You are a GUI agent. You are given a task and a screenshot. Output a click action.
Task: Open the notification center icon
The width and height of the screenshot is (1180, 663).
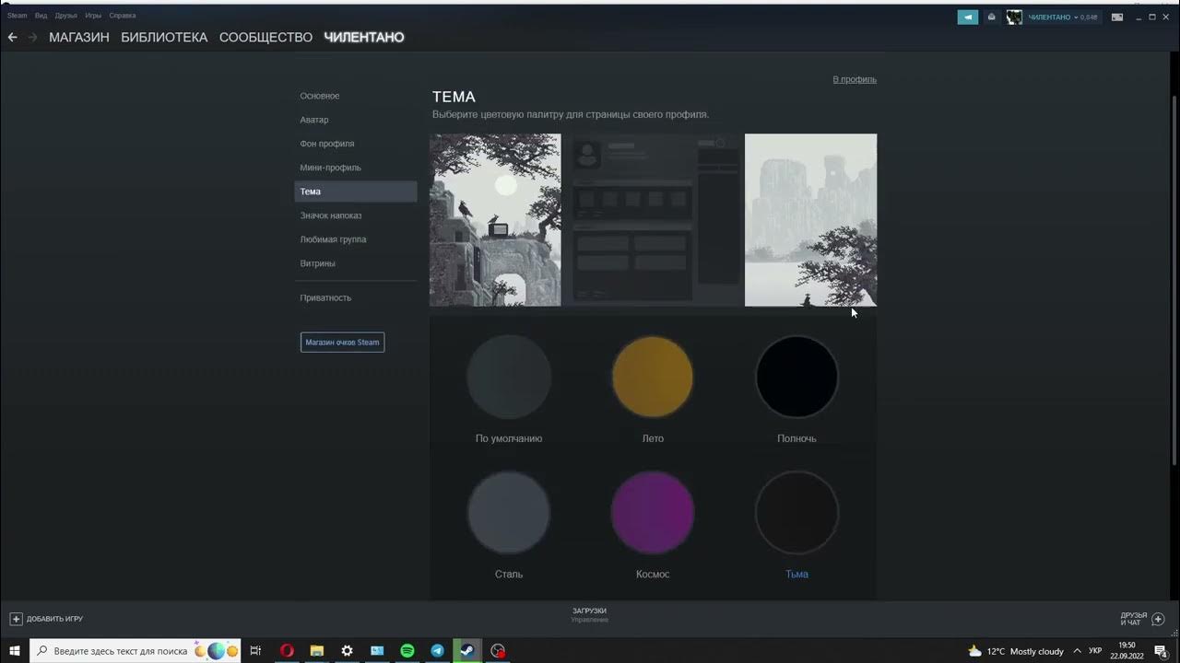point(1161,651)
